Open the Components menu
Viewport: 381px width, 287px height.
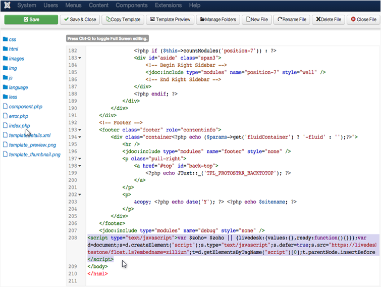pyautogui.click(x=131, y=6)
